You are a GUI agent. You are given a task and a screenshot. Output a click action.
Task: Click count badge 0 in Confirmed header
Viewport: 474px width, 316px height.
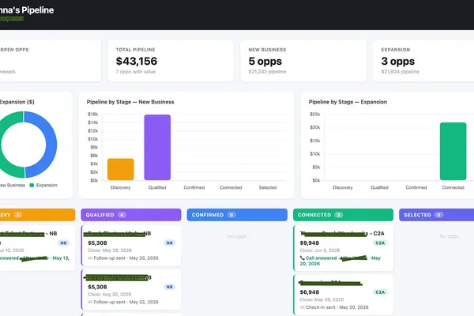pyautogui.click(x=231, y=215)
